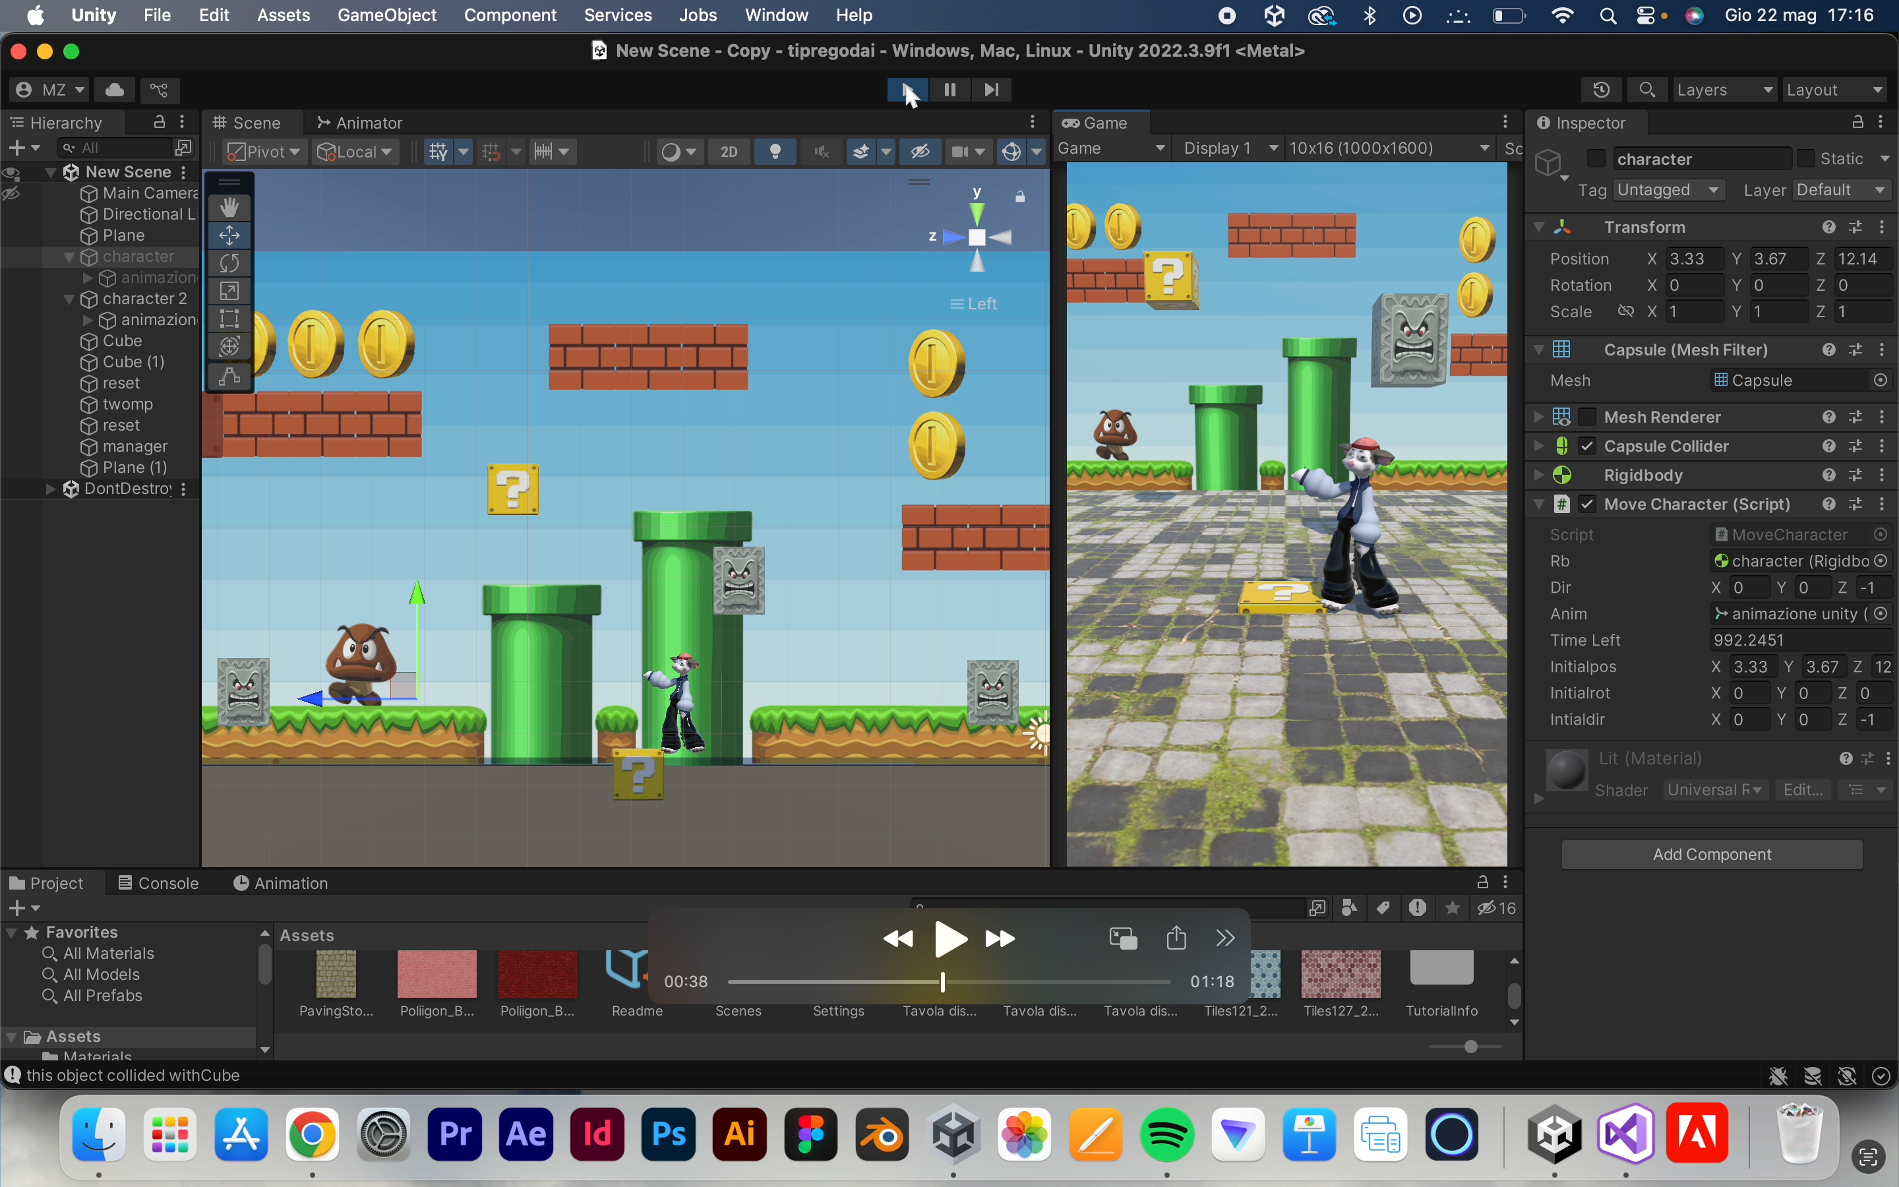Click the Unity global search icon
The image size is (1899, 1187).
[x=1647, y=90]
